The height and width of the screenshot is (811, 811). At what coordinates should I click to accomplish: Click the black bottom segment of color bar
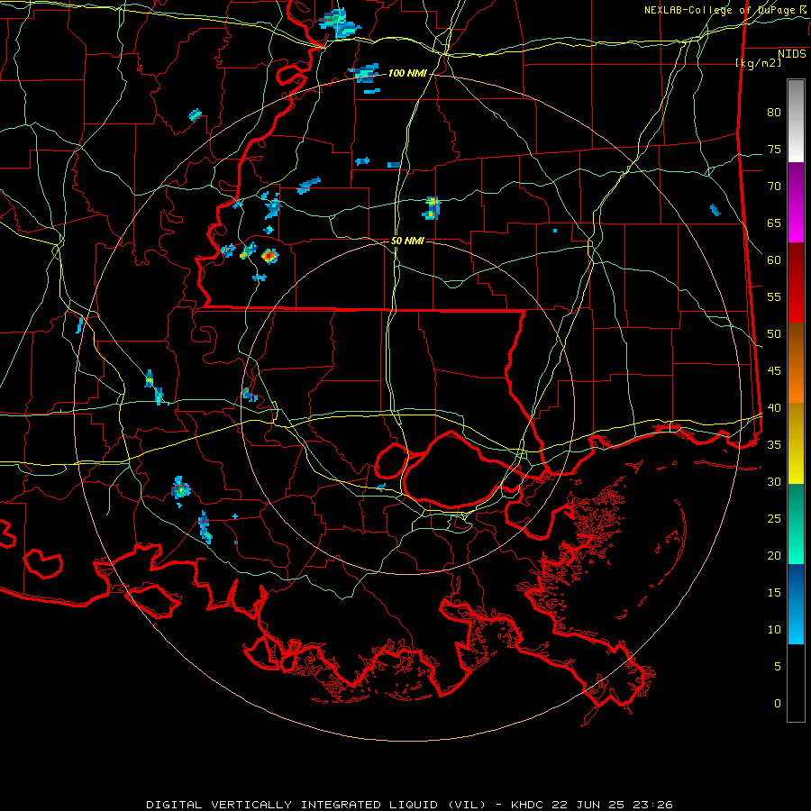[x=796, y=683]
